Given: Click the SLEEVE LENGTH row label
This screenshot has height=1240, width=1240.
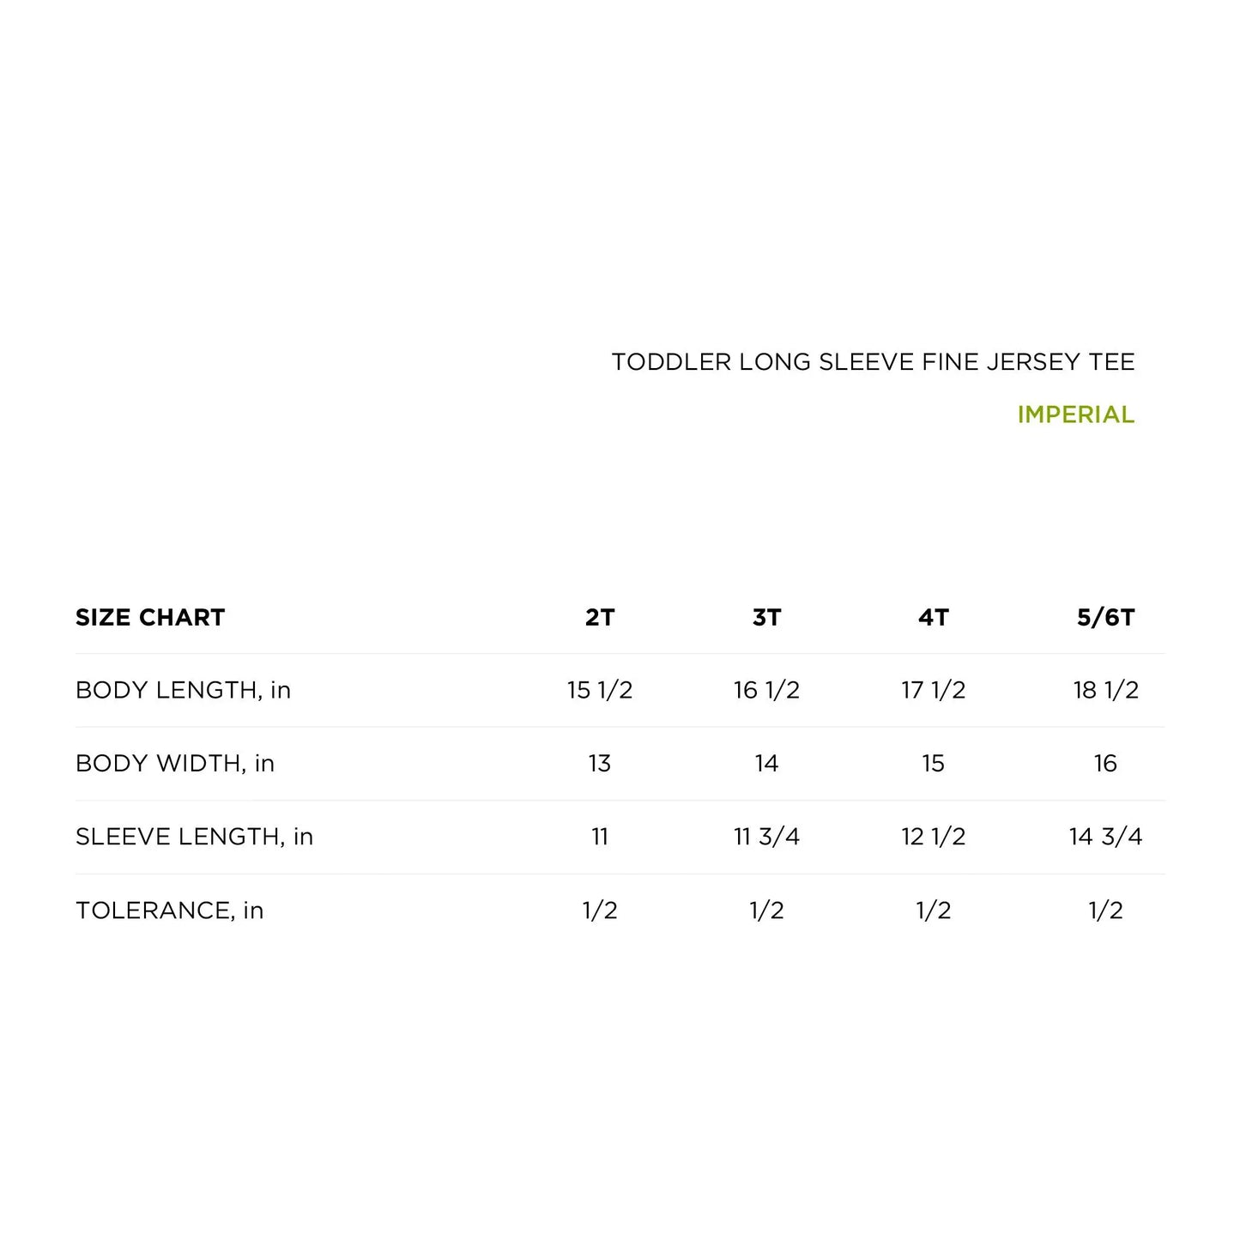Looking at the screenshot, I should pyautogui.click(x=194, y=837).
